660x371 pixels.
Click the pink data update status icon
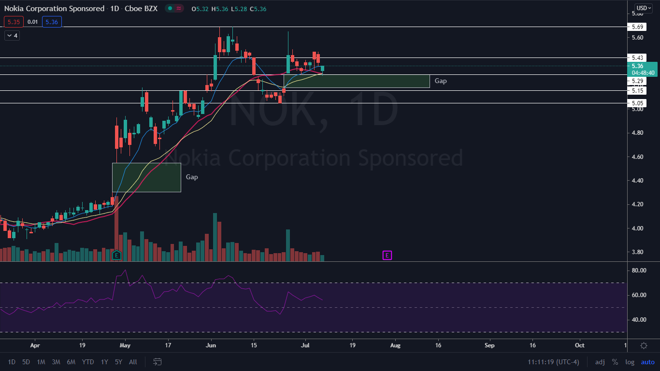[179, 9]
